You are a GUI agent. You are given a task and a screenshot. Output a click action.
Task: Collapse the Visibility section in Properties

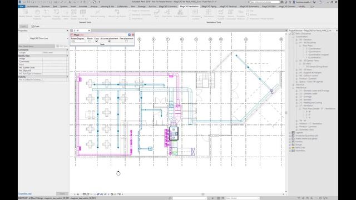coord(67,77)
